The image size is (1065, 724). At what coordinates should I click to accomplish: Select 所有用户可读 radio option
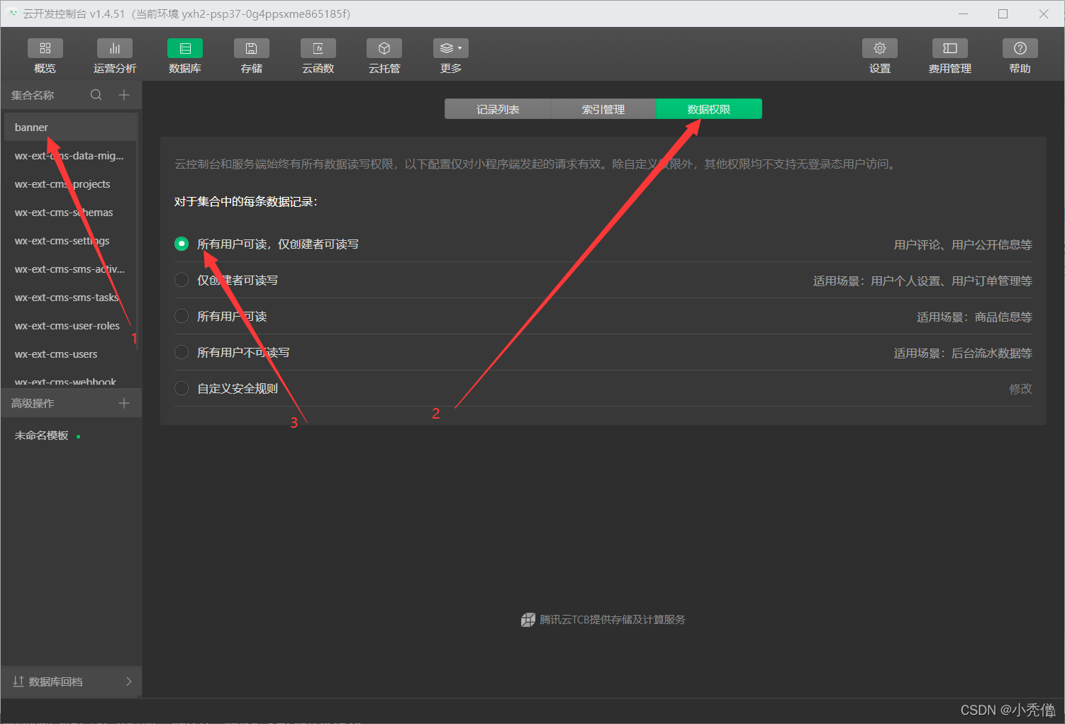tap(182, 316)
